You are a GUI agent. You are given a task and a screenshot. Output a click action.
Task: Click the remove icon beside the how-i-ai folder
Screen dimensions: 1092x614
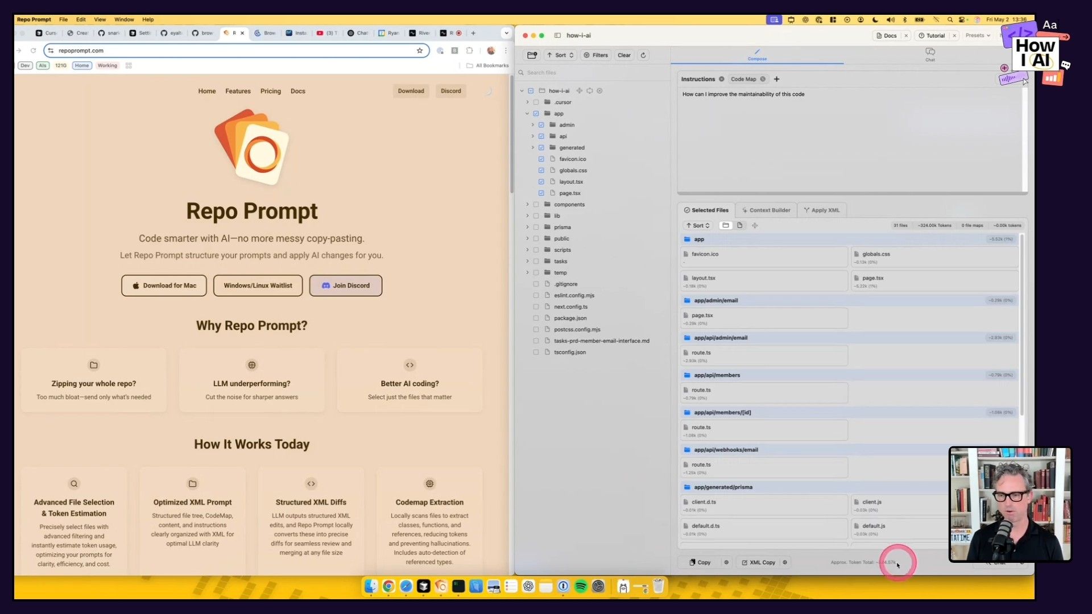pos(599,91)
